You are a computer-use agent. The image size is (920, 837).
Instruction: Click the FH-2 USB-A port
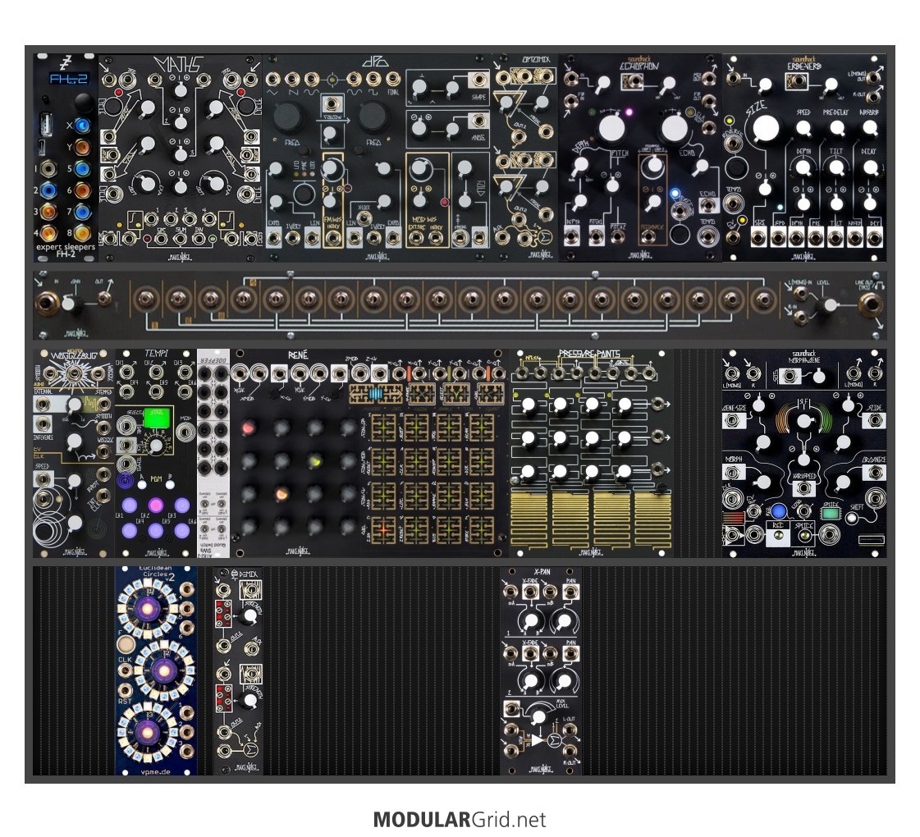click(x=46, y=125)
